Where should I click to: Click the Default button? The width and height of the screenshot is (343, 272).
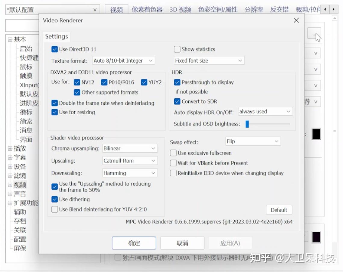click(x=279, y=210)
